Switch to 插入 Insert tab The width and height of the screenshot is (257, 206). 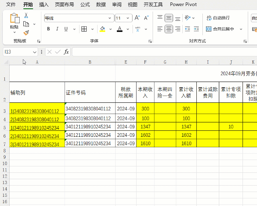click(x=44, y=4)
